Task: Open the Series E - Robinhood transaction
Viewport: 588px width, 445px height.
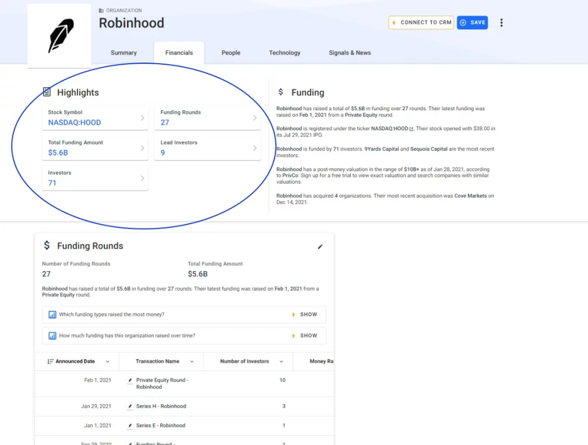Action: pos(161,425)
